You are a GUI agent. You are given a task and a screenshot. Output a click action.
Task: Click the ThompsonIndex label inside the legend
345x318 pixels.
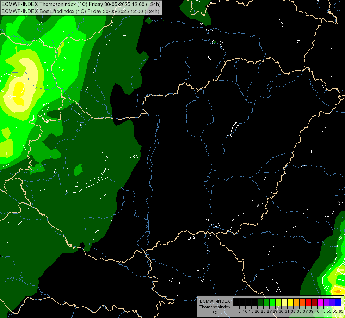click(x=215, y=307)
